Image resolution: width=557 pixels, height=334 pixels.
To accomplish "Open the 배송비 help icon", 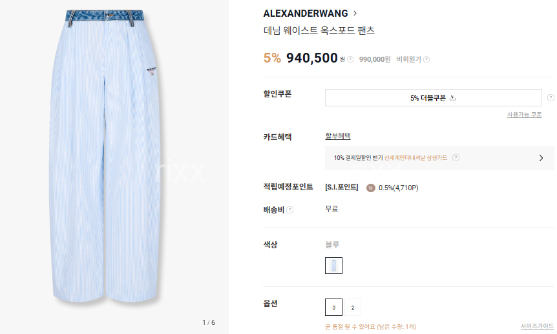I will [x=290, y=210].
